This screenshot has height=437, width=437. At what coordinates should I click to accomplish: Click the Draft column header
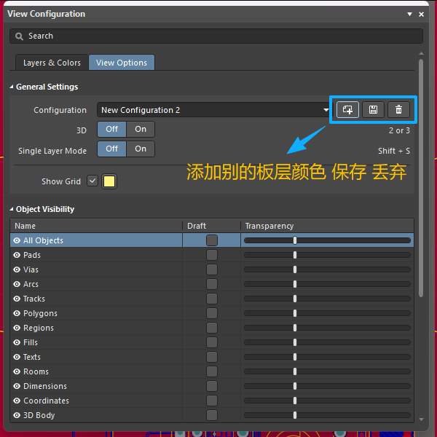211,226
